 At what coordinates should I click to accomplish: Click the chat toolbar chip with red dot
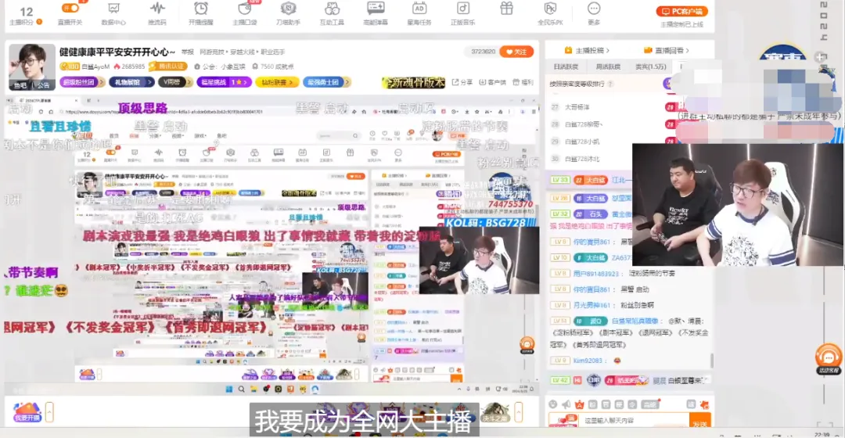click(x=650, y=404)
